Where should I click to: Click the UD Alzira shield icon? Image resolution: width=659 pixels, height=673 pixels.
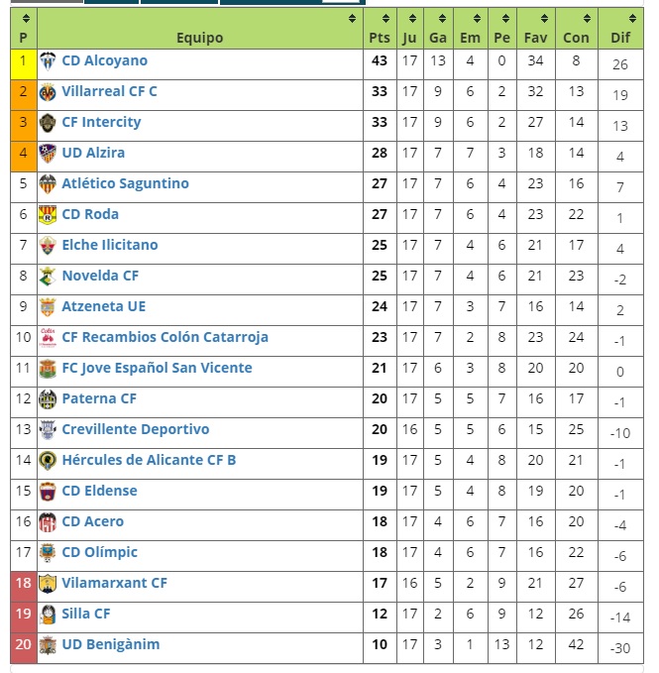click(48, 154)
